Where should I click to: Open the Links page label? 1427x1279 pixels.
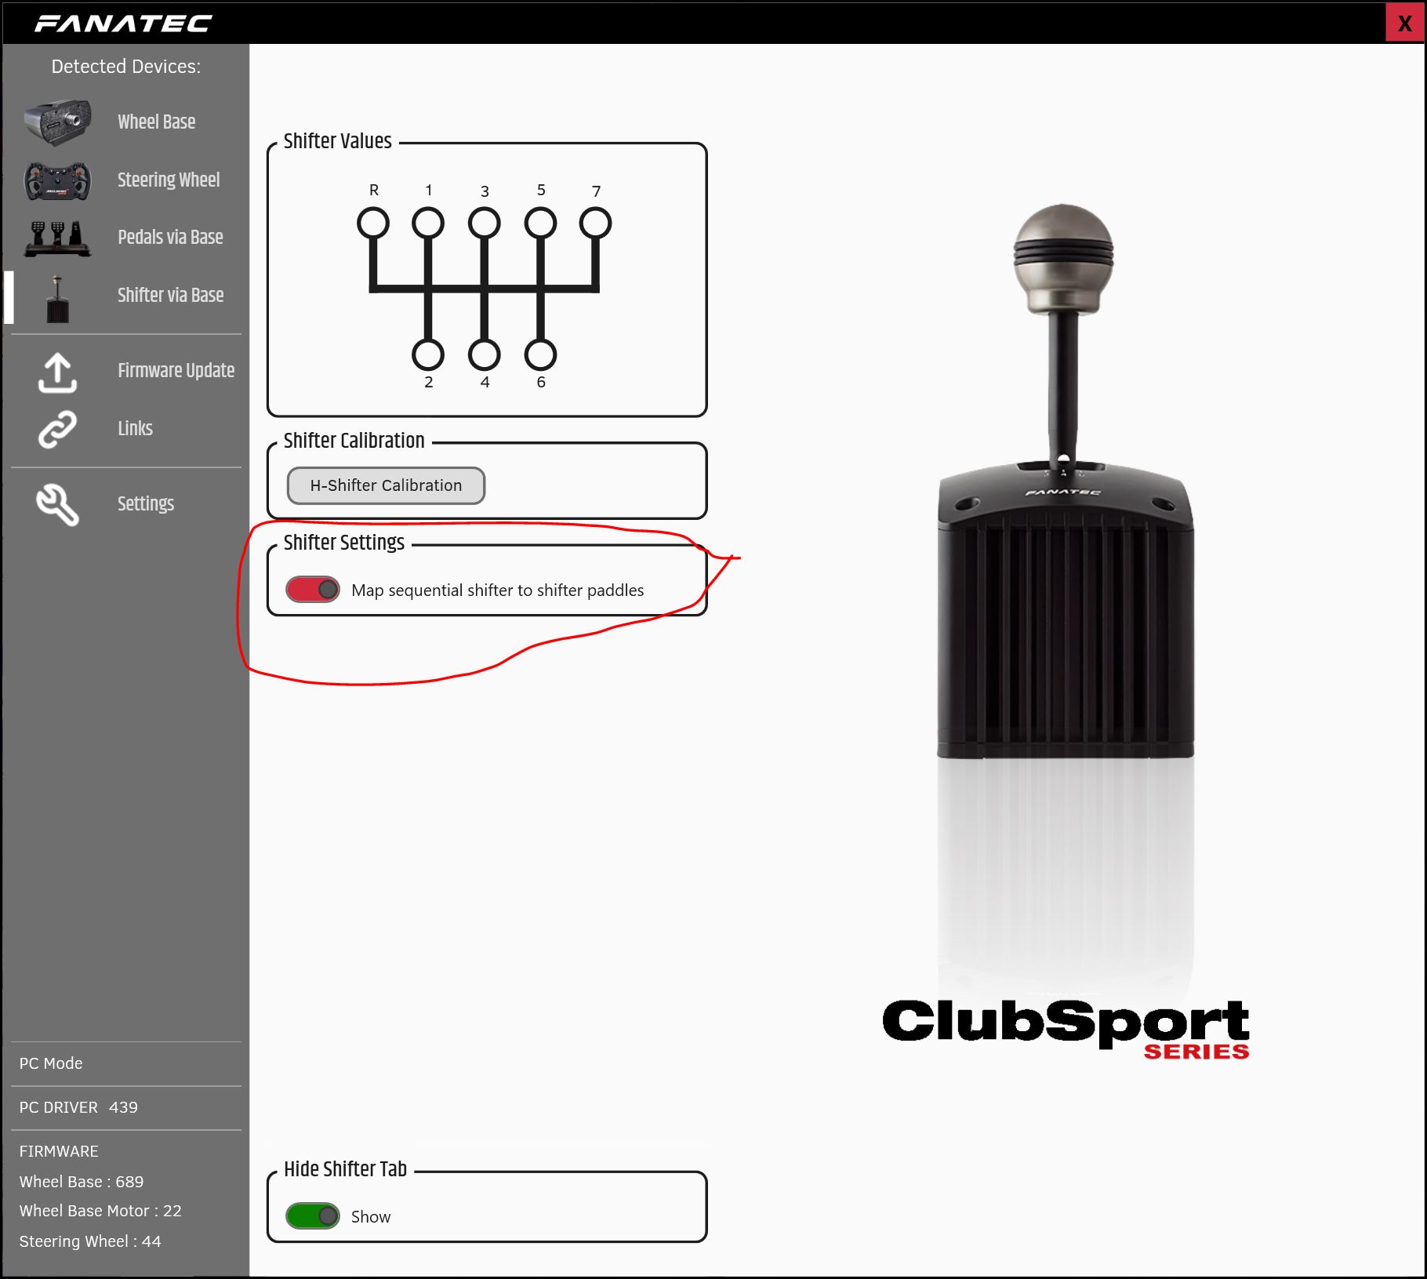tap(135, 428)
